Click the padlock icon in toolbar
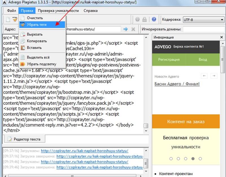Image resolution: width=226 pixels, height=177 pixels. tap(145, 19)
